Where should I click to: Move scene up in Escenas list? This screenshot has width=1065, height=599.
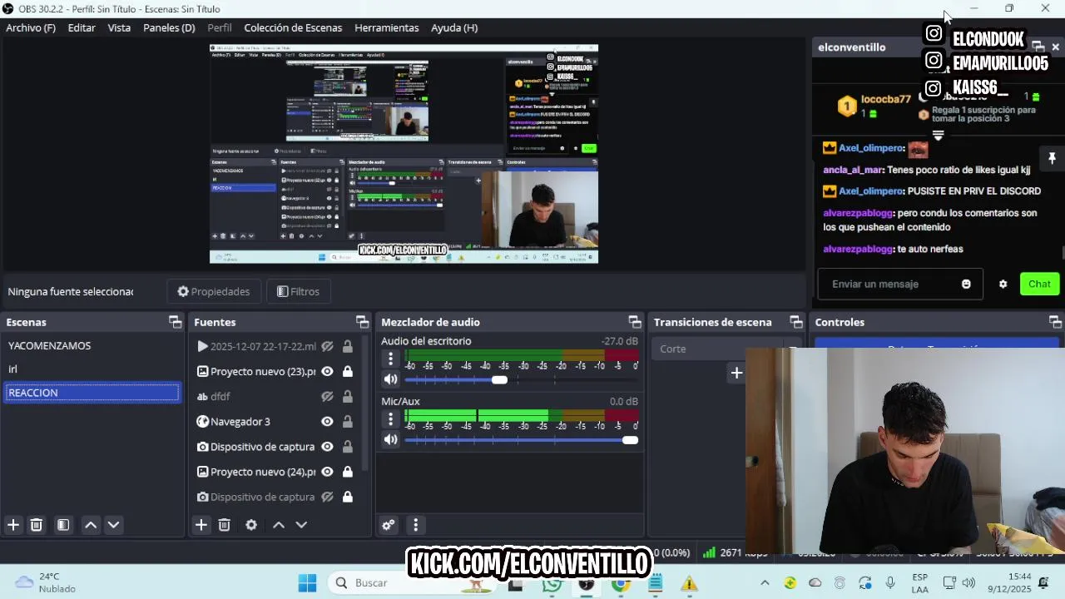pos(91,525)
